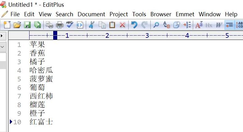The height and width of the screenshot is (132, 243).
Task: Open the Replace toolbar icon
Action: tap(167, 25)
